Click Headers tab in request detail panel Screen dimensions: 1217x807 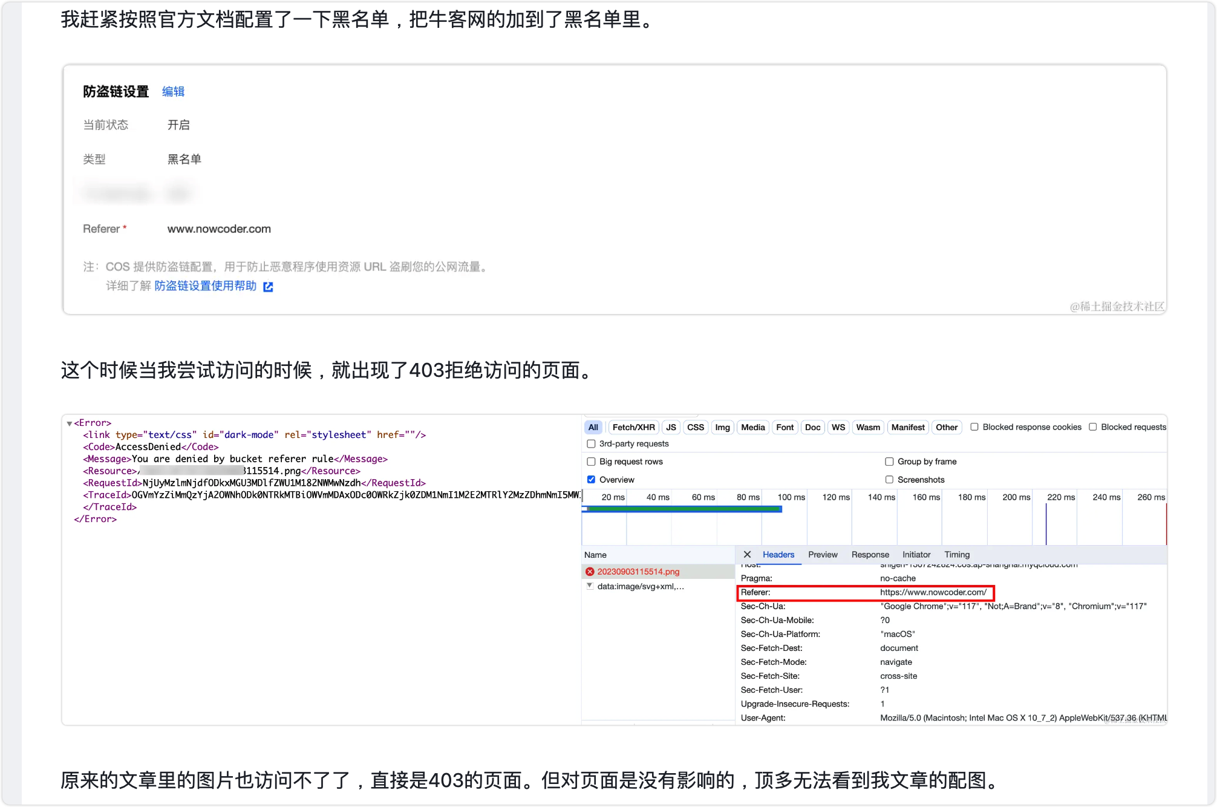(778, 554)
